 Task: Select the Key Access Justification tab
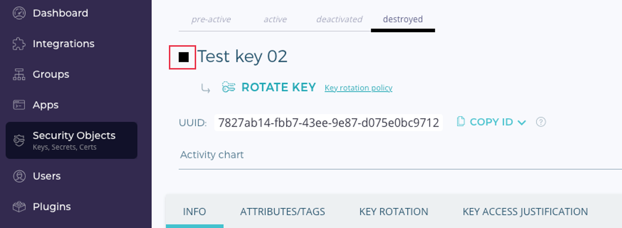point(525,212)
